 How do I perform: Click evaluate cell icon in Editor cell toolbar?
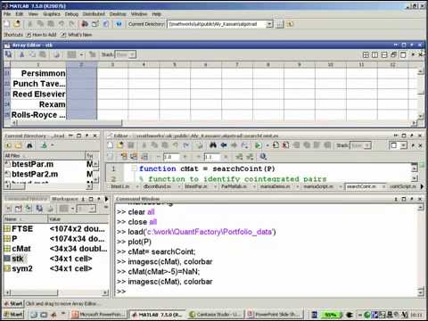point(124,156)
